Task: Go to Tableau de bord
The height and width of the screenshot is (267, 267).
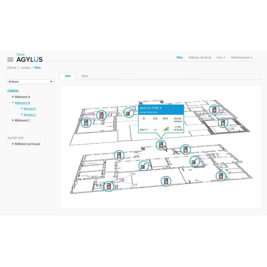Action: pos(200,57)
